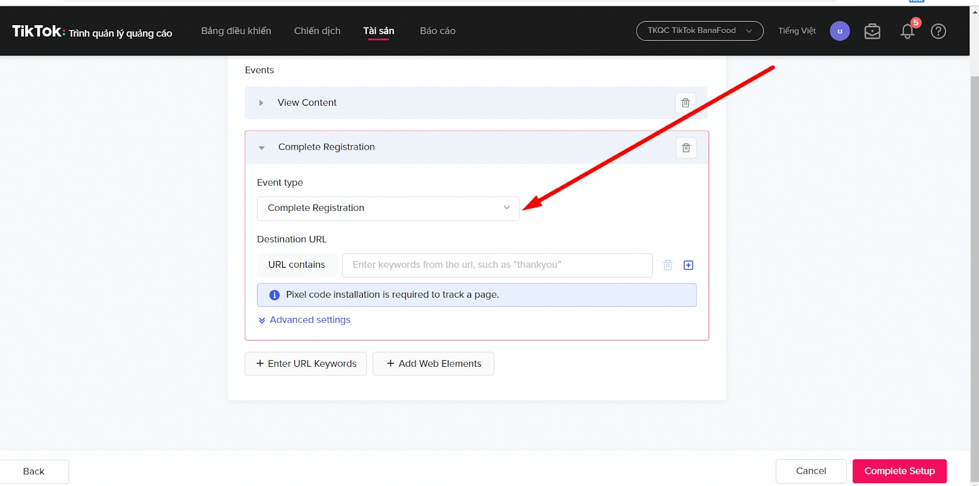The height and width of the screenshot is (486, 979).
Task: Change language via Tiếng Việt selector
Action: [x=797, y=31]
